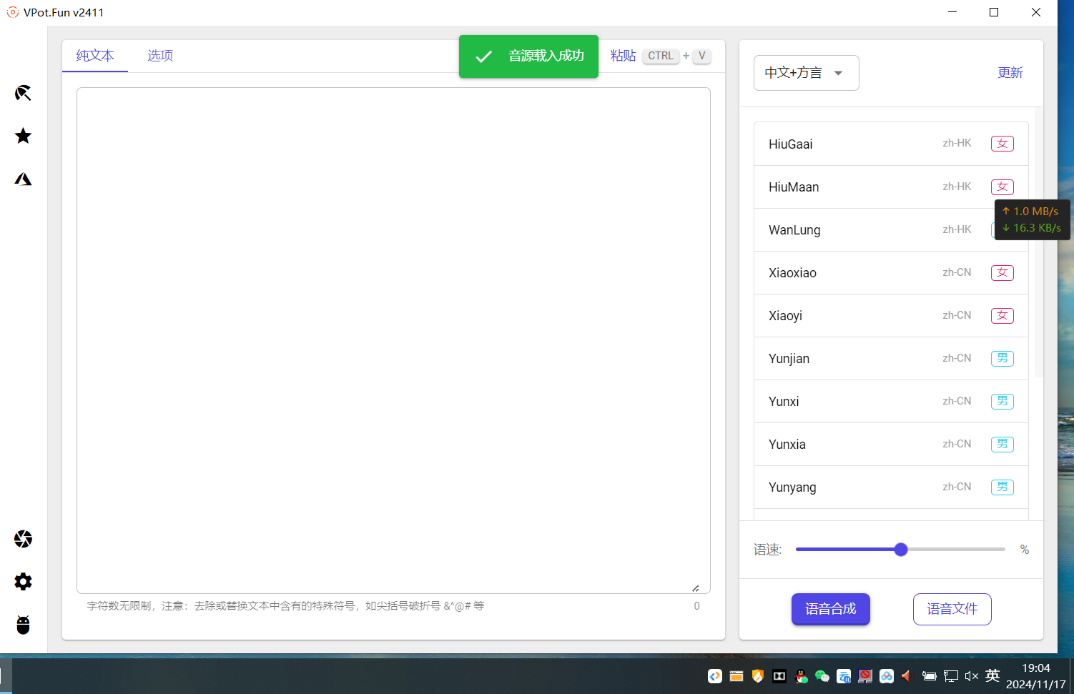
Task: Open the star favorites icon in sidebar
Action: pos(23,136)
